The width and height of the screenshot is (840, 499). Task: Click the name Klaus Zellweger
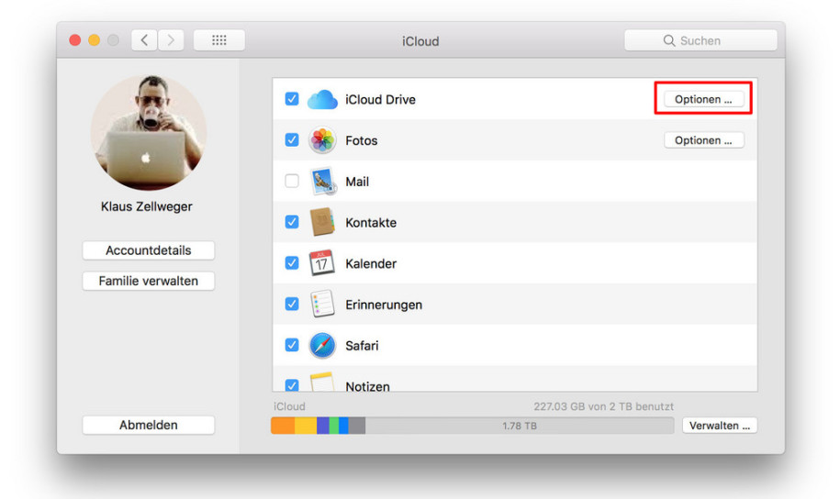[x=147, y=206]
